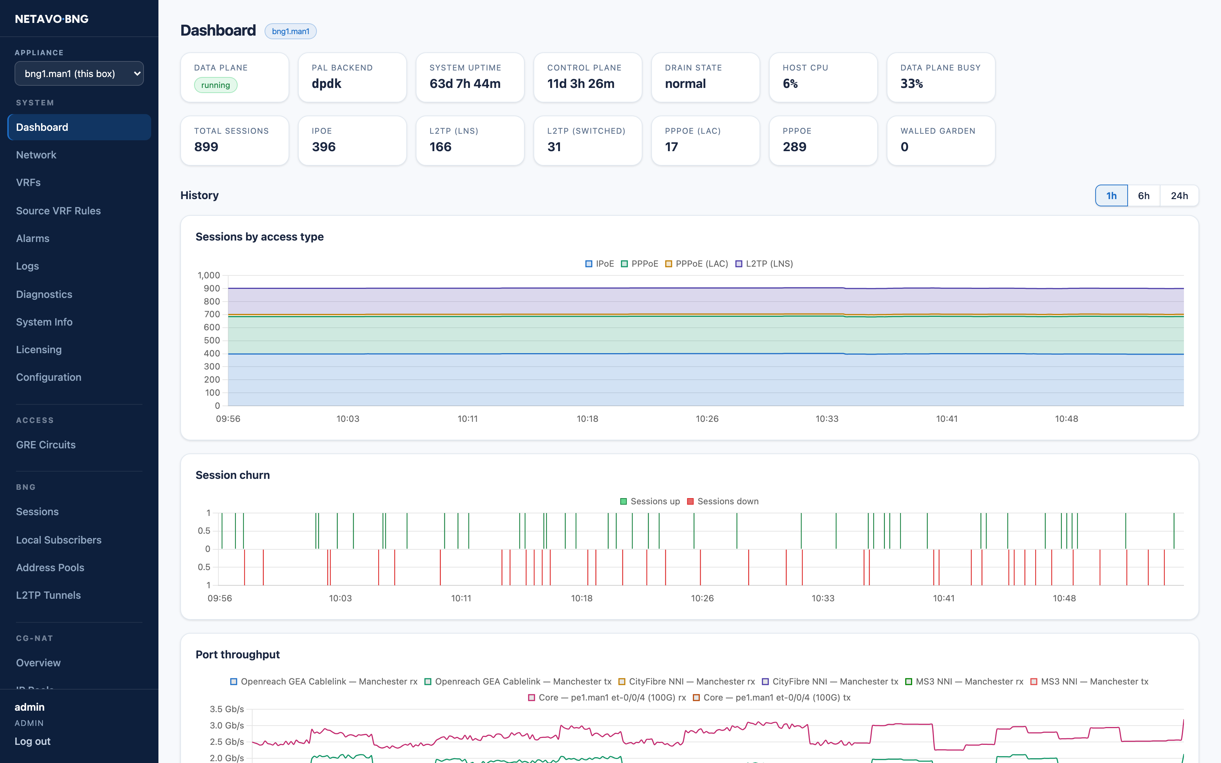Image resolution: width=1221 pixels, height=763 pixels.
Task: Click inside the Sessions by access type plot area
Action: [706, 341]
